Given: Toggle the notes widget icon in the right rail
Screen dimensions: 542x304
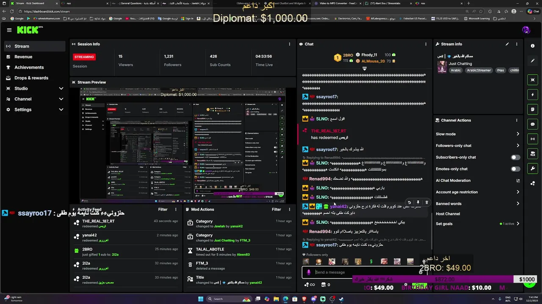Looking at the screenshot, I should pos(533,109).
